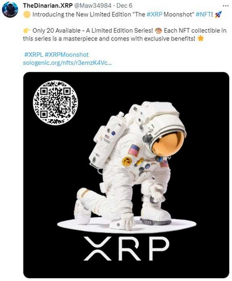The height and width of the screenshot is (281, 232).
Task: Click the astronaut's gold helmet visor
Action: (168, 143)
